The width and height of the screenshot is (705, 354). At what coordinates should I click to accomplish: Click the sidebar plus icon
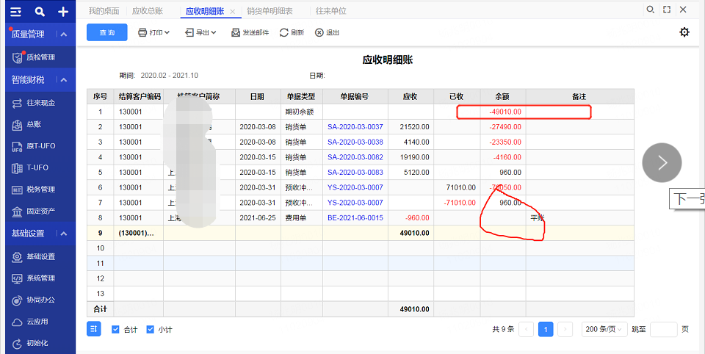(x=63, y=12)
